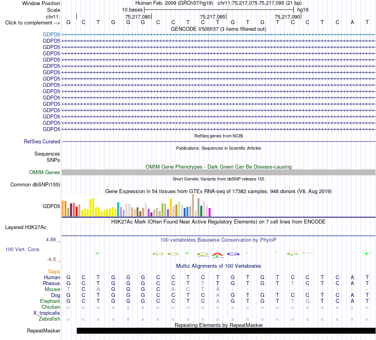
Task: Click the Common dbSNP(155) label
Action: 35,184
